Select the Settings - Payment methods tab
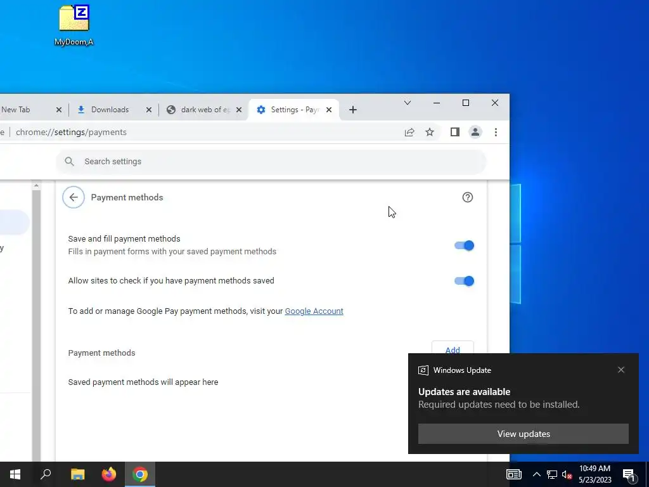The width and height of the screenshot is (649, 487). (x=295, y=110)
